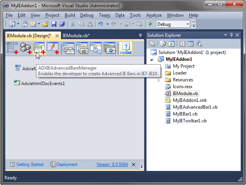Click the designer icon showing cascading small windows
Image resolution: width=246 pixels, height=185 pixels.
pyautogui.click(x=96, y=48)
